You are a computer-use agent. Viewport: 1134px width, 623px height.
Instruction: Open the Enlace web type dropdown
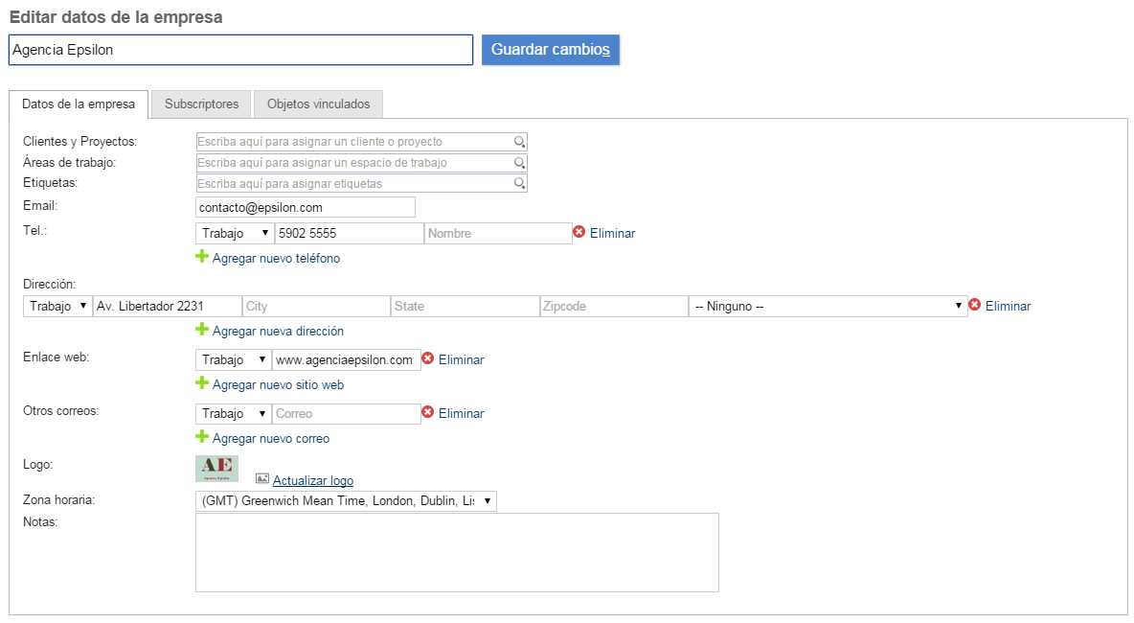[x=235, y=359]
